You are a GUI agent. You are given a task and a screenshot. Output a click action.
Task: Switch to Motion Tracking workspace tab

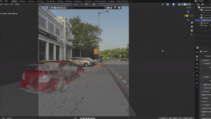122,1
